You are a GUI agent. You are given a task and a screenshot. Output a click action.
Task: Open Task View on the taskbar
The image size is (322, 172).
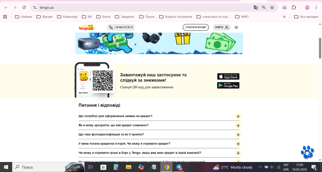click(91, 167)
